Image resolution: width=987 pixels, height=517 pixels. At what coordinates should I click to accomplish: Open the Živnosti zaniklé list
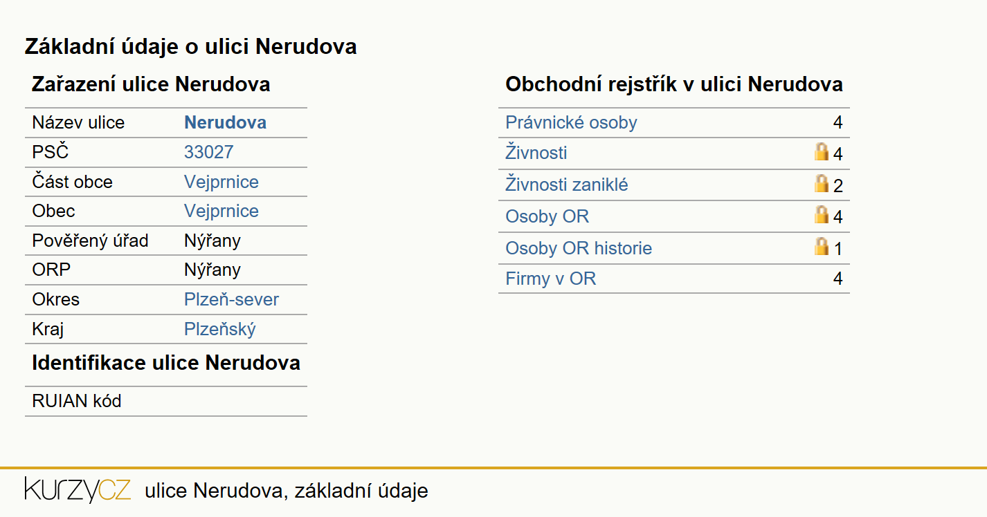[x=567, y=185]
